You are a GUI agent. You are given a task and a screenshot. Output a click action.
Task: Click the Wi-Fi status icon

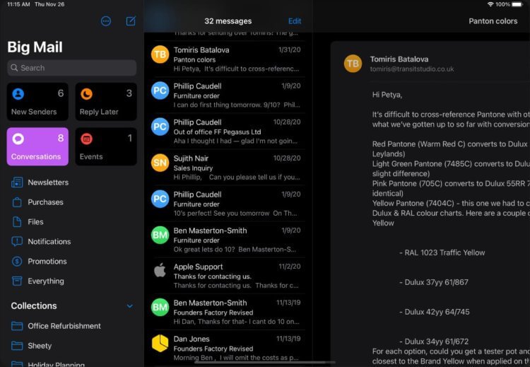coord(490,4)
